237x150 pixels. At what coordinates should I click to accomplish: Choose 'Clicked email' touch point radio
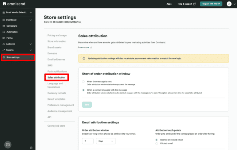(x=156, y=143)
